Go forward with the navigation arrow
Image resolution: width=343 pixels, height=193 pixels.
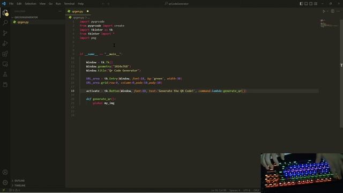(108, 4)
